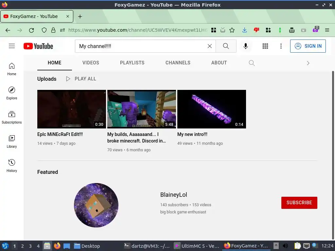Open UltimMC 5 window from taskbar

(196, 246)
